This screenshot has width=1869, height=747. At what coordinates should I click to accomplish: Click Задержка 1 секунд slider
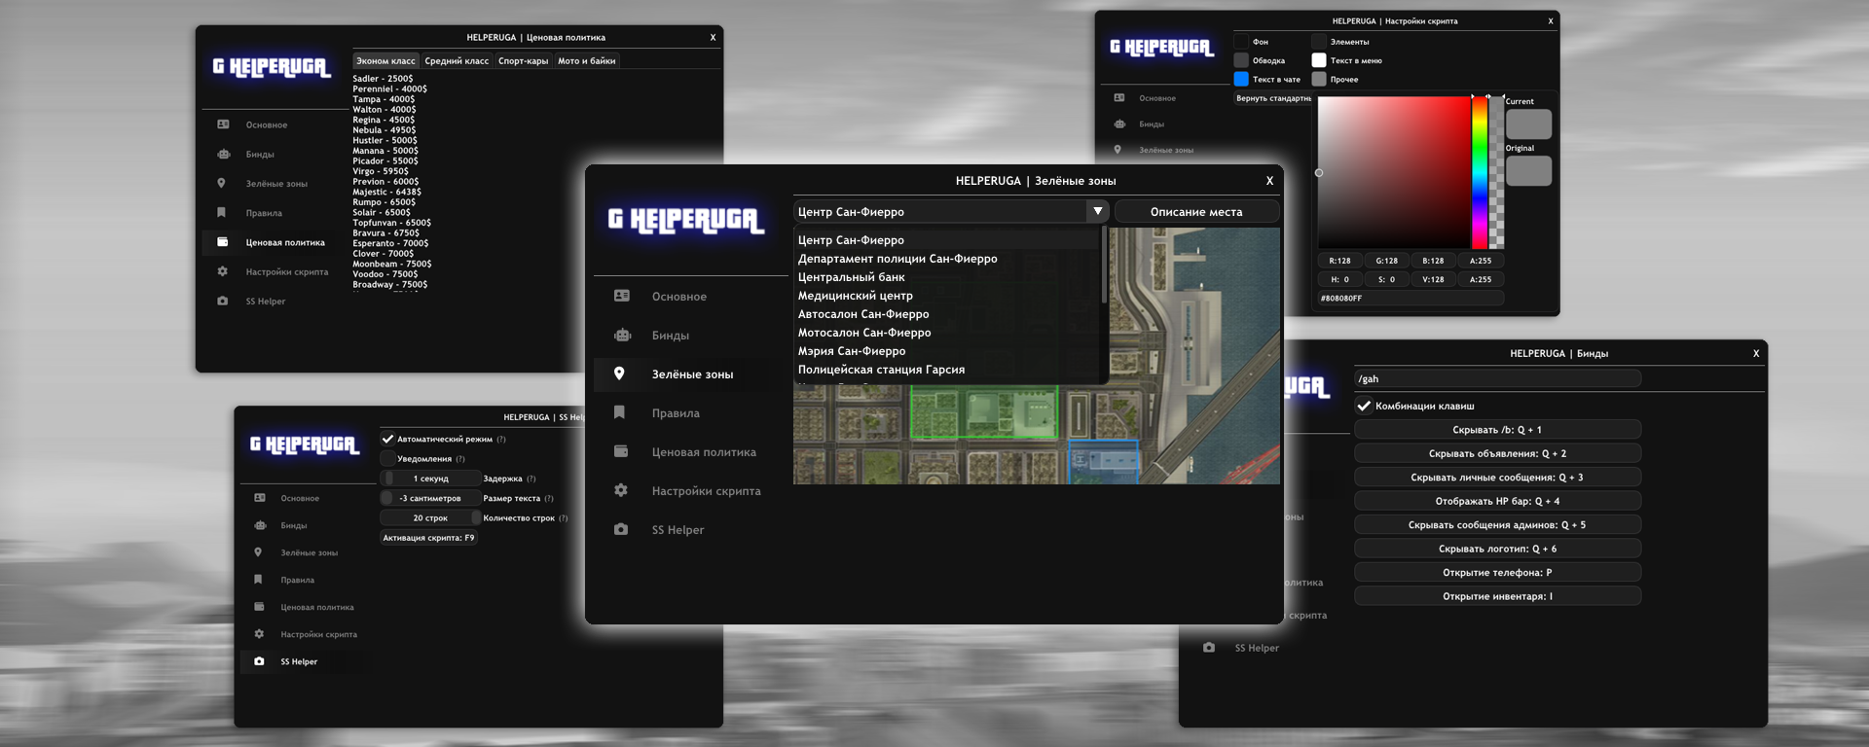point(430,479)
